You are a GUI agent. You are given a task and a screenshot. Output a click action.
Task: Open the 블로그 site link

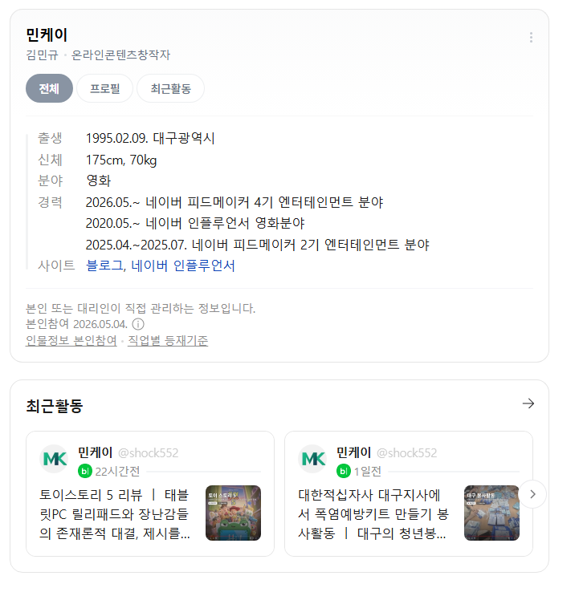click(x=104, y=266)
